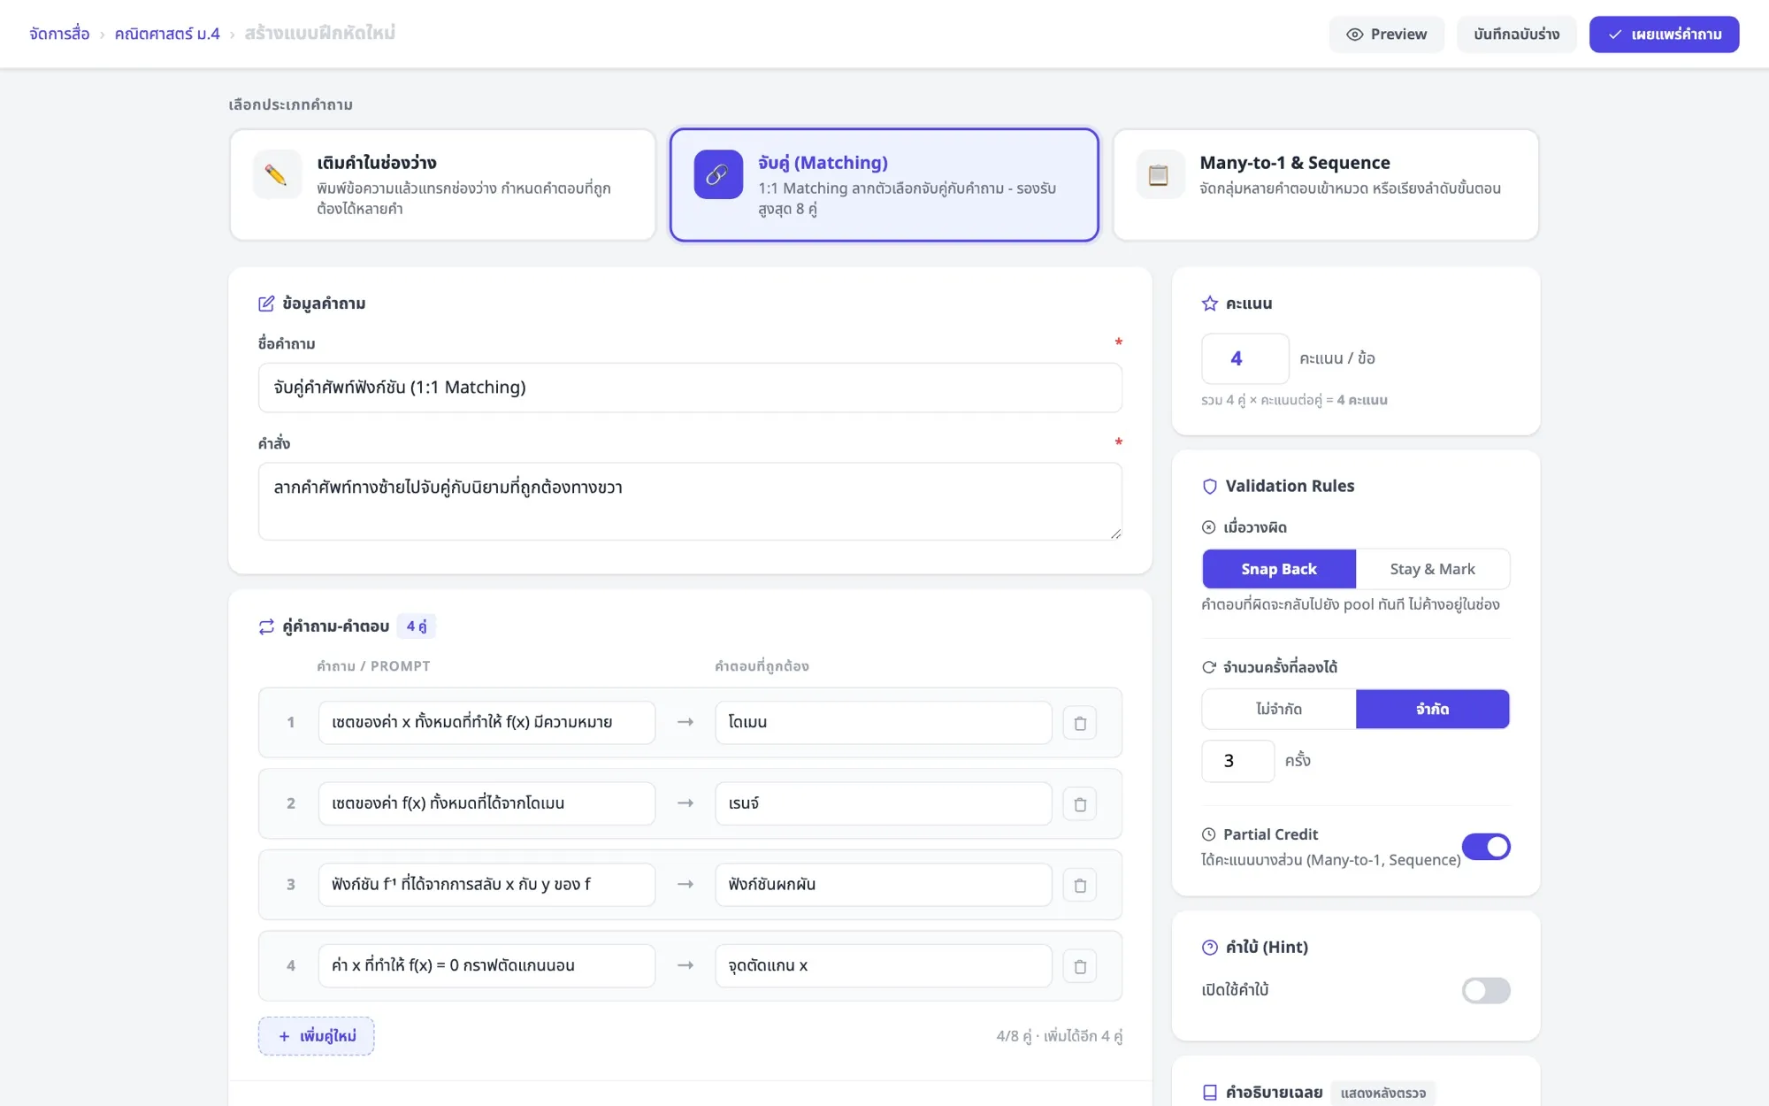Click the บันทึกฉบับร่าง save draft button
This screenshot has width=1769, height=1106.
tap(1516, 35)
